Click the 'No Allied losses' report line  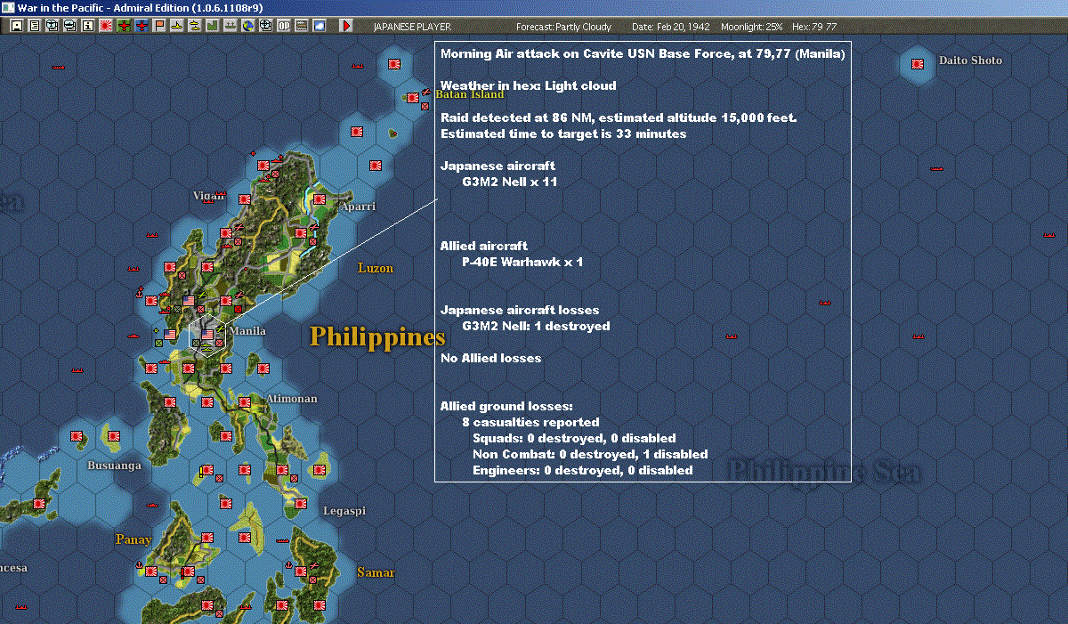(x=491, y=358)
